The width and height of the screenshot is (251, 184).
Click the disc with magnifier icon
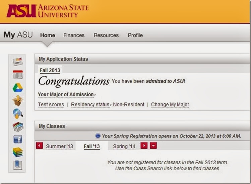[17, 114]
